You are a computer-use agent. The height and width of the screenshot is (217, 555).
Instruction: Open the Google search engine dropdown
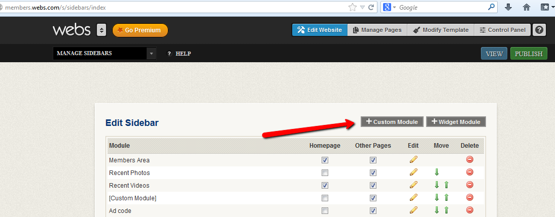pyautogui.click(x=390, y=8)
